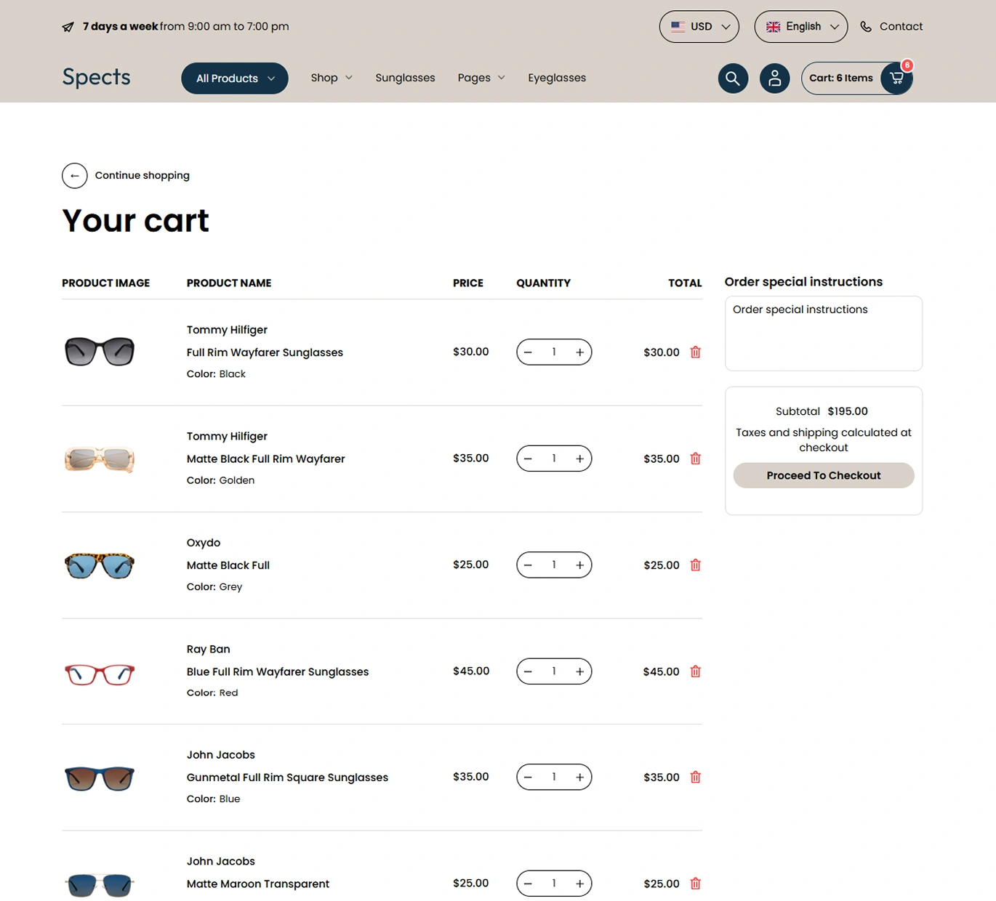
Task: Open Matte Black Full Rim Wayfarer product link
Action: [x=266, y=459]
